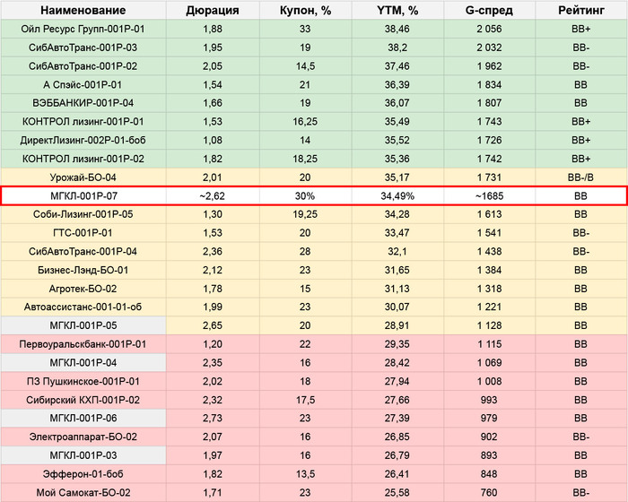This screenshot has width=628, height=502.
Task: Click the '34,49%' YTM cell
Action: (397, 195)
